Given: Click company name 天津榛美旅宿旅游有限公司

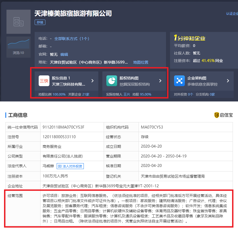Looking at the screenshot, I should pos(73,13).
